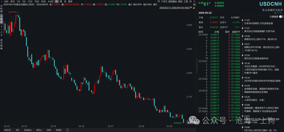Click the orange lock icon for date range
This screenshot has width=284, height=132.
pyautogui.click(x=194, y=8)
